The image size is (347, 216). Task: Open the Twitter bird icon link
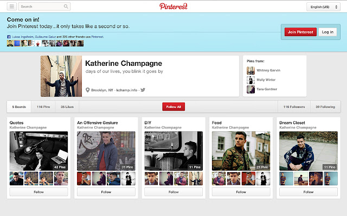[x=143, y=90]
